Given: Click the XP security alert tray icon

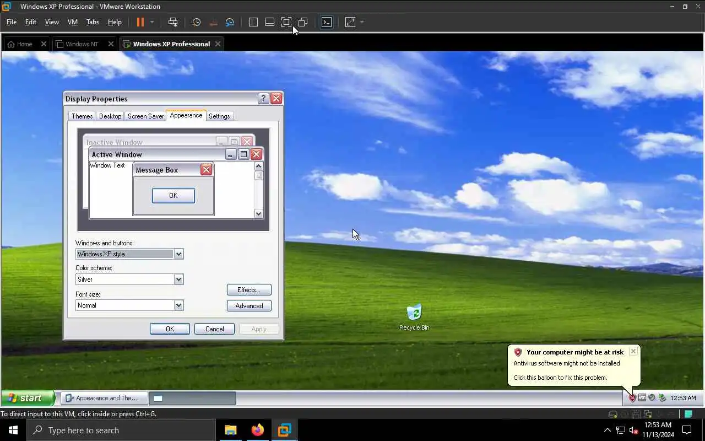Looking at the screenshot, I should click(x=632, y=398).
